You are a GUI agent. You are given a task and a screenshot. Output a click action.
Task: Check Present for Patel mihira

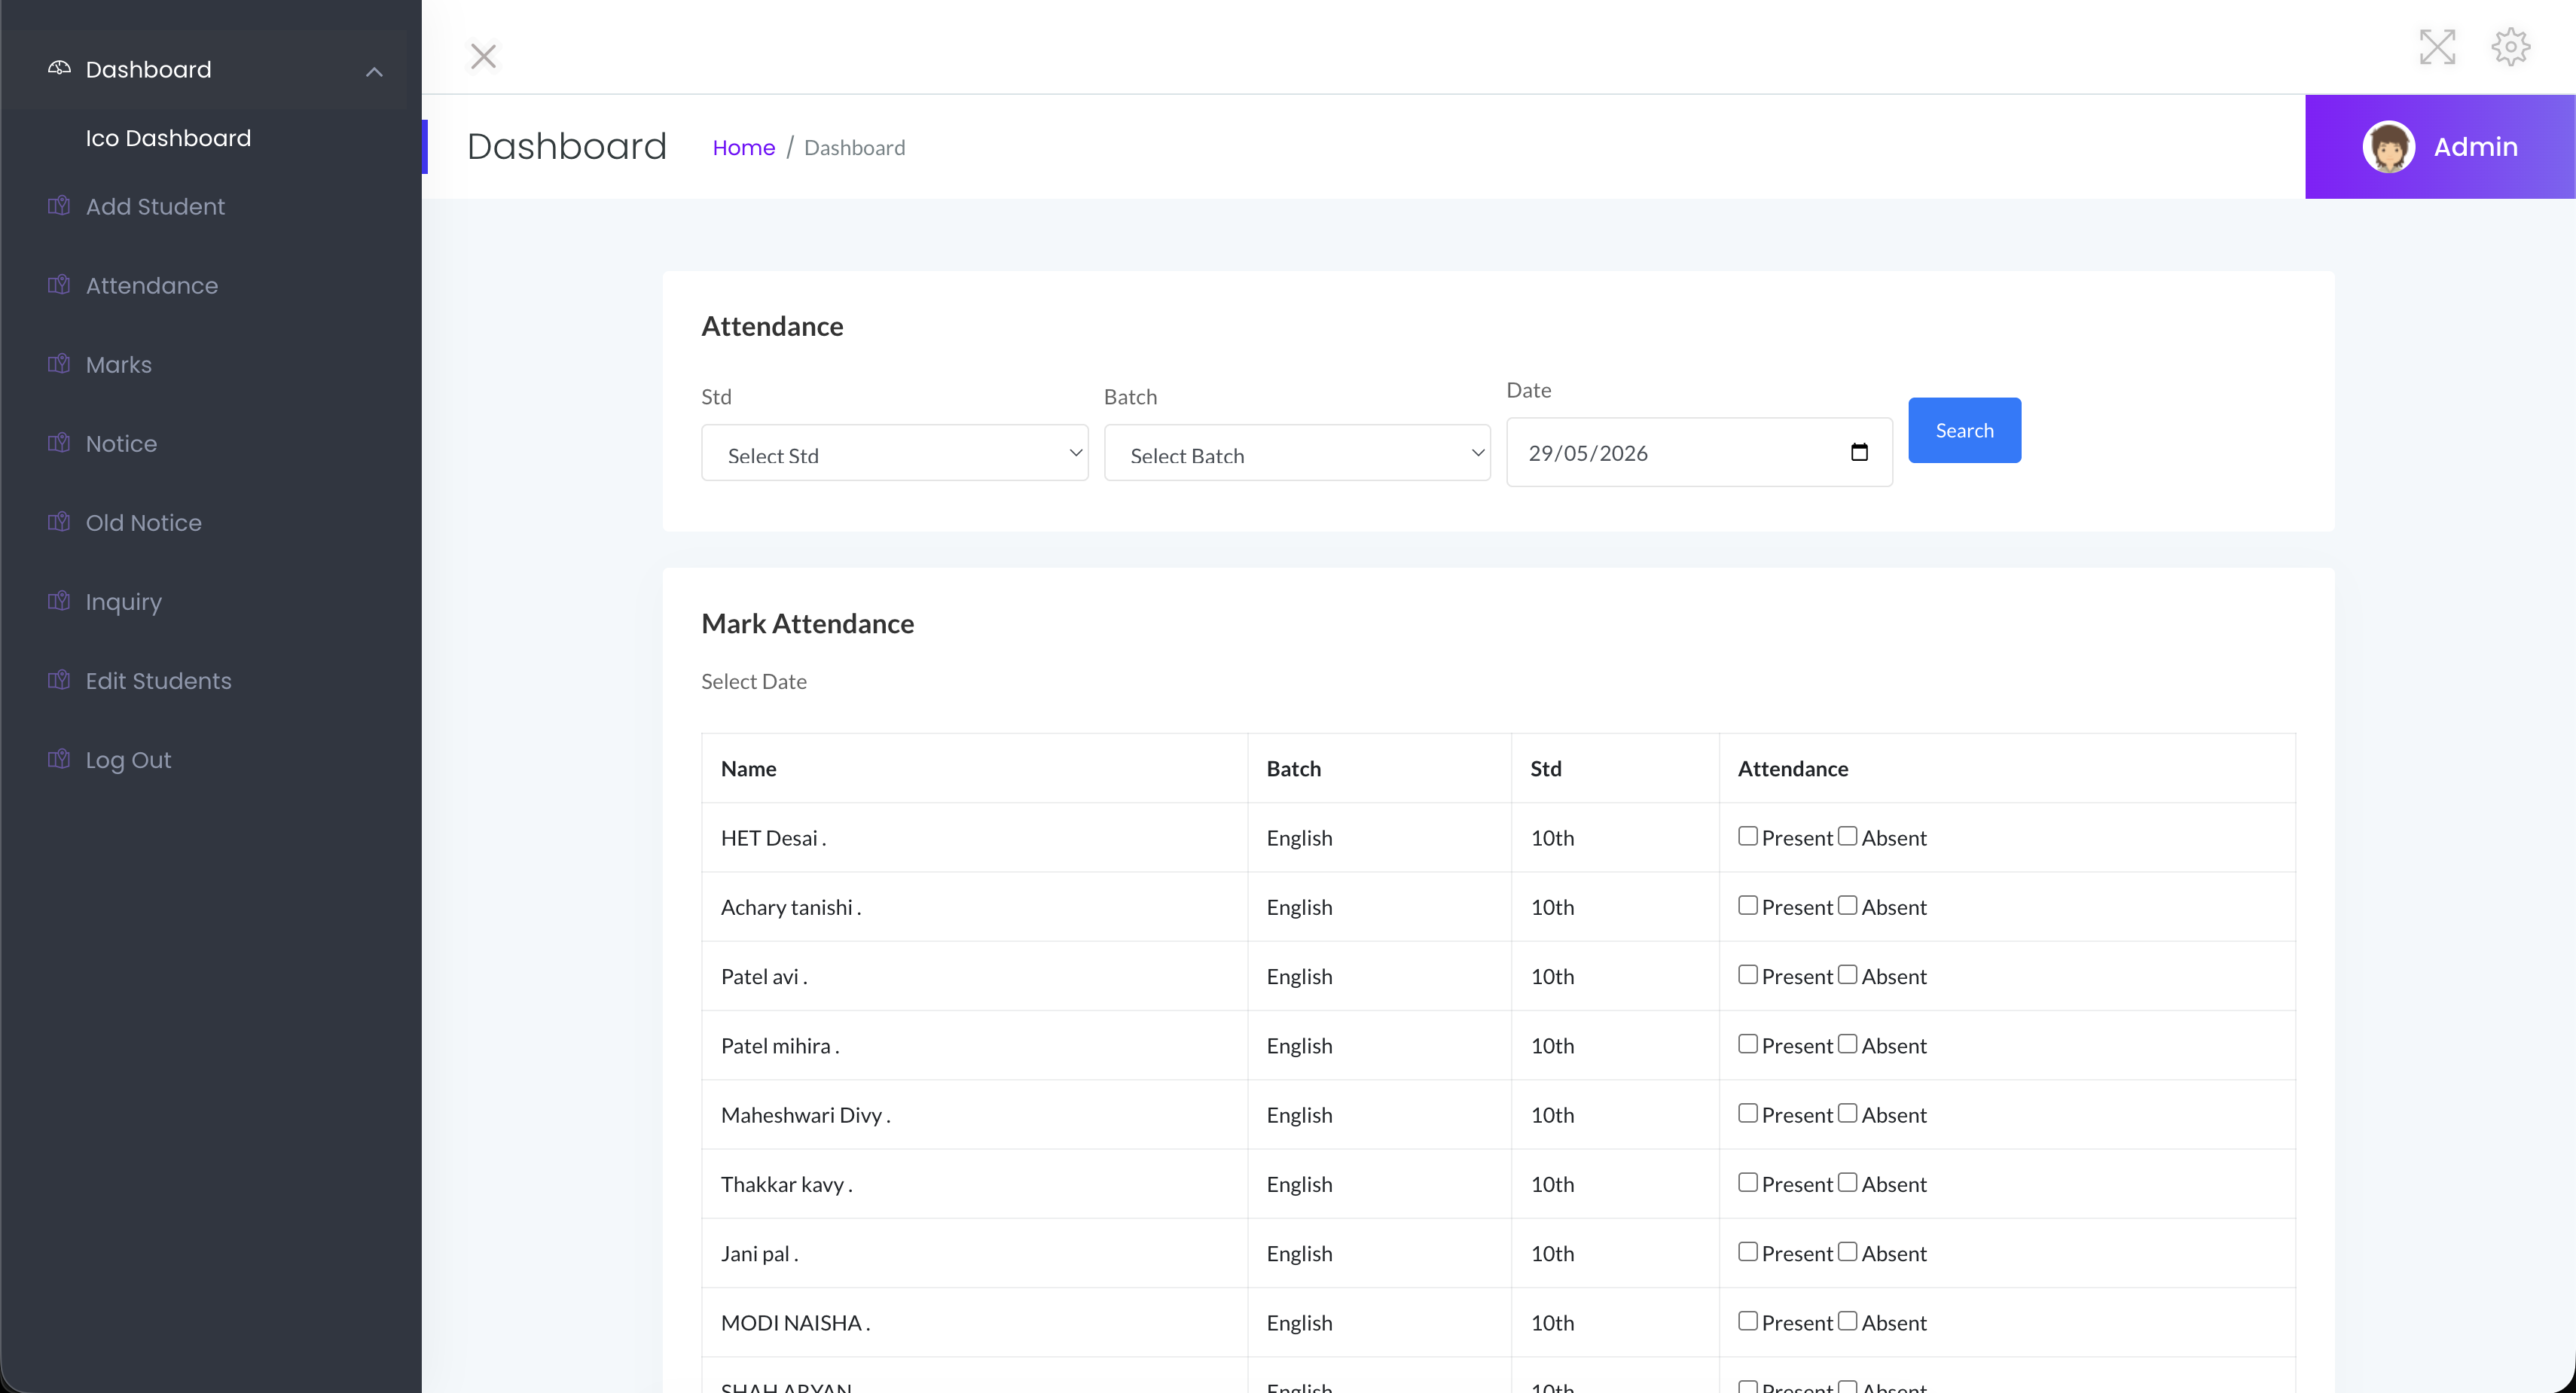[1747, 1043]
